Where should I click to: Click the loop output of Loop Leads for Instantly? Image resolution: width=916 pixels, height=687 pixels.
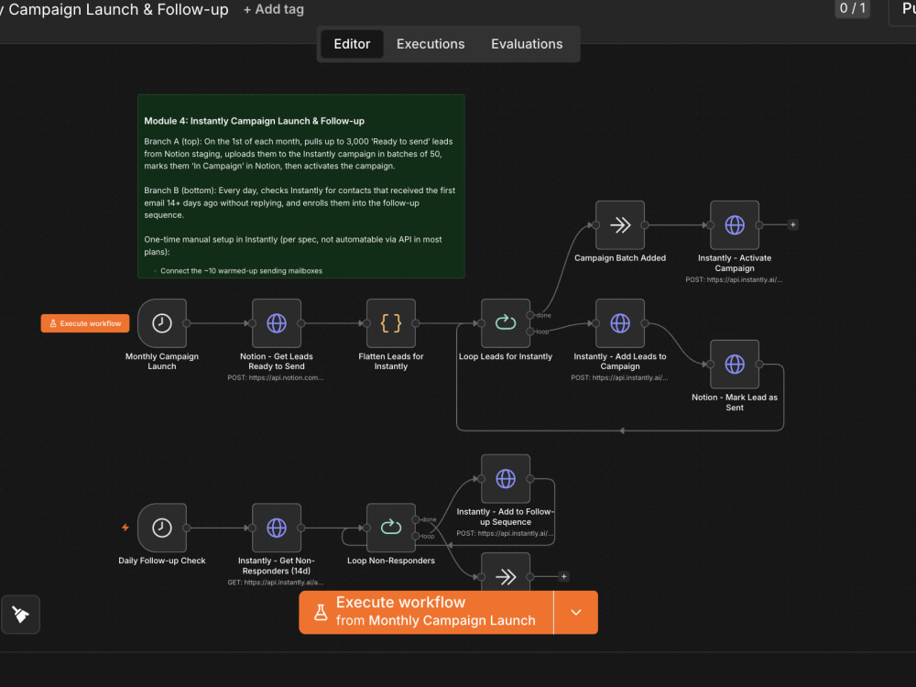[530, 332]
